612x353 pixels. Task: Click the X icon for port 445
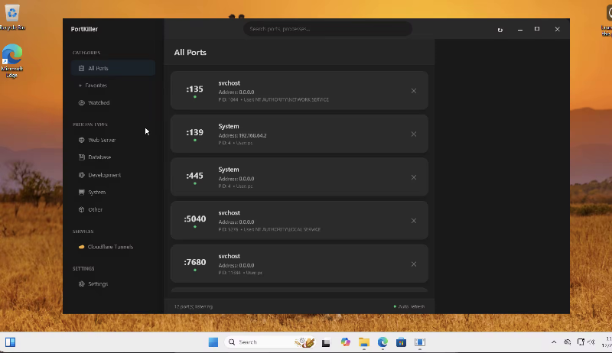414,177
